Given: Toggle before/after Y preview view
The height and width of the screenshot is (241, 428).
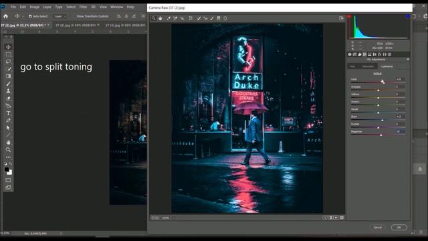Looking at the screenshot, I should [x=325, y=218].
